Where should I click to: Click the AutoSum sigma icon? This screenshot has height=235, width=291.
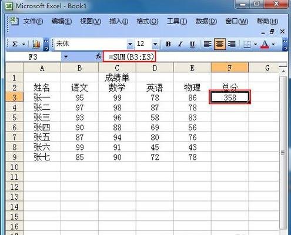[x=15, y=44]
